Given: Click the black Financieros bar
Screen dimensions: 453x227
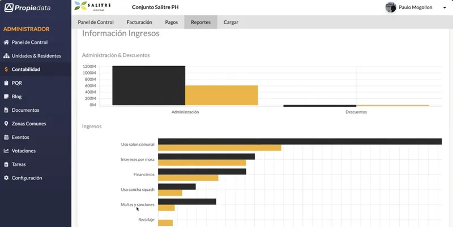Looking at the screenshot, I should (x=202, y=172).
